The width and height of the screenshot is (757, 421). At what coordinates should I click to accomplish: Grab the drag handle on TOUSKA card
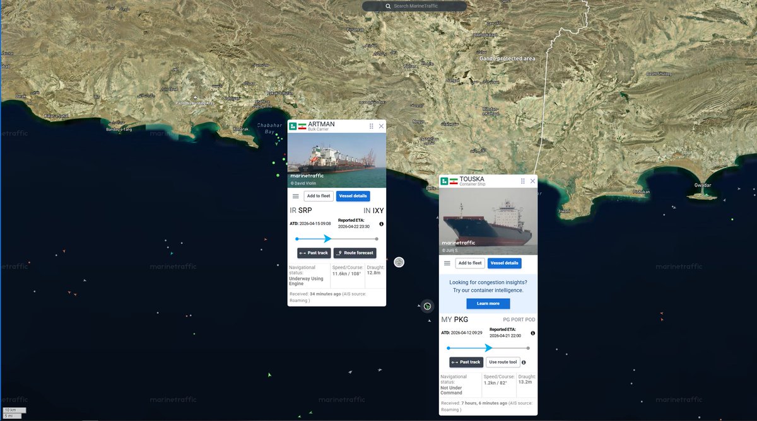click(522, 181)
